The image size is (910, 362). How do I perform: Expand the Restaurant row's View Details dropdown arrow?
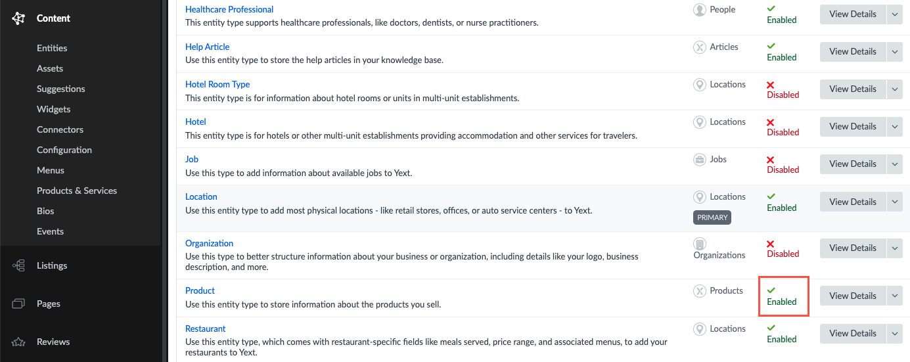(x=895, y=333)
